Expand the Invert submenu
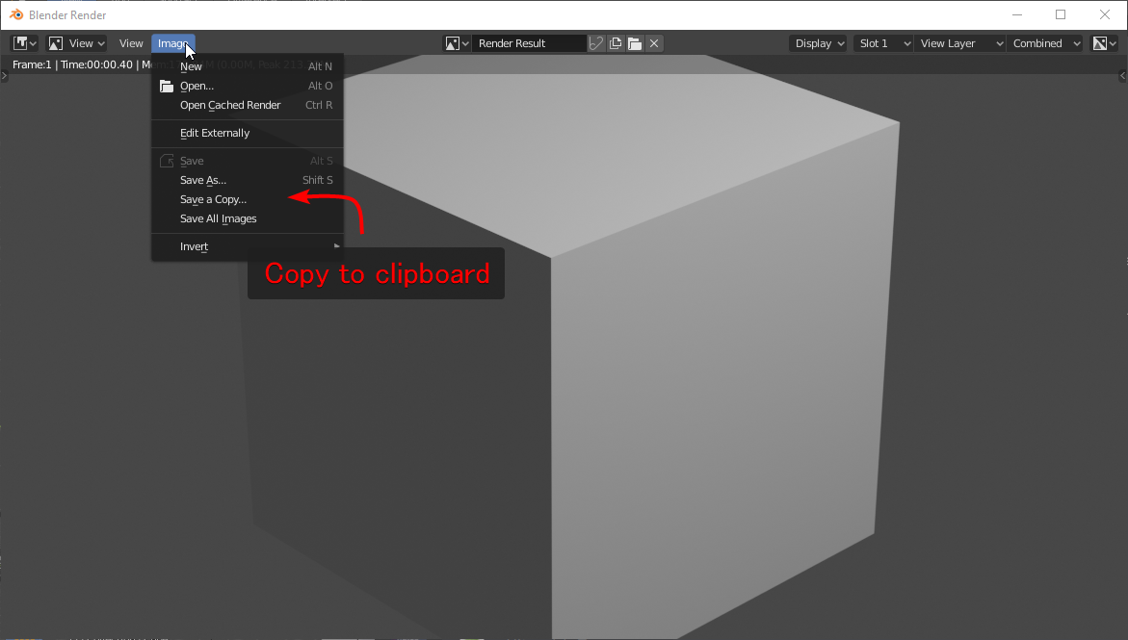This screenshot has width=1128, height=640. click(247, 246)
